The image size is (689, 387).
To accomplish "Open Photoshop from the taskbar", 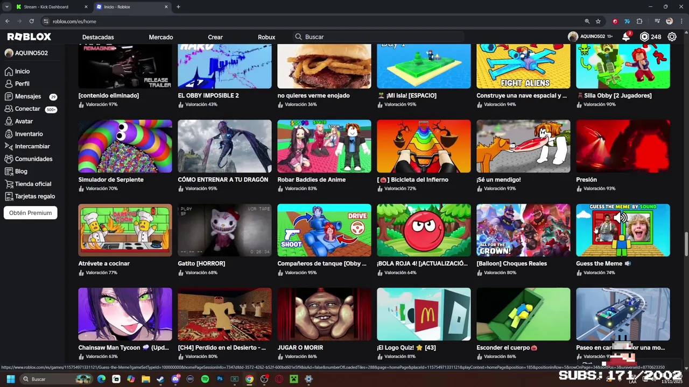I will click(x=220, y=379).
